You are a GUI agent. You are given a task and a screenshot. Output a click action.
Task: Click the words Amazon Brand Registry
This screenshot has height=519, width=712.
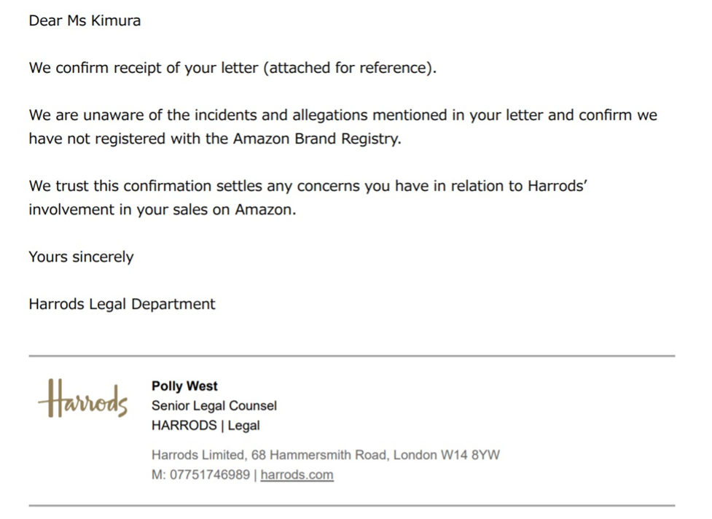pyautogui.click(x=316, y=138)
